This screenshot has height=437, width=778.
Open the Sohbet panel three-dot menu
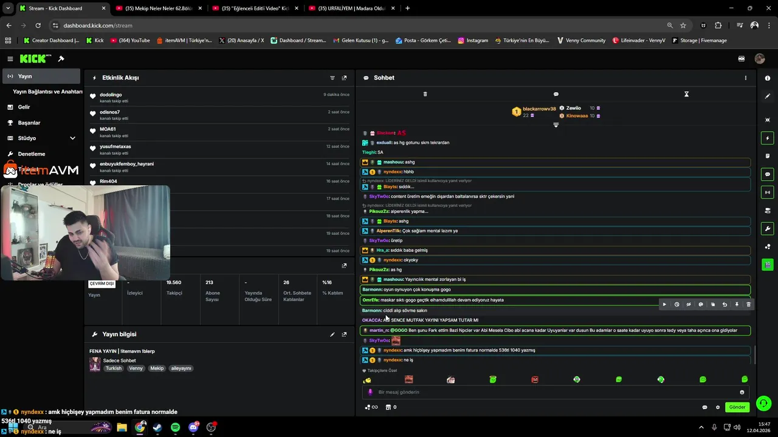click(746, 78)
